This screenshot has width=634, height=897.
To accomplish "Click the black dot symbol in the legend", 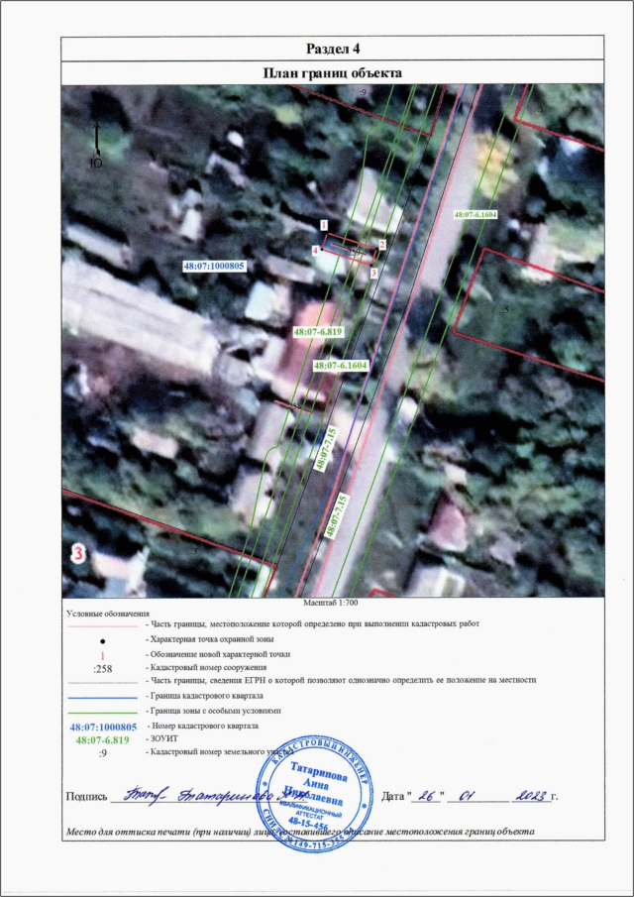I will pos(102,641).
